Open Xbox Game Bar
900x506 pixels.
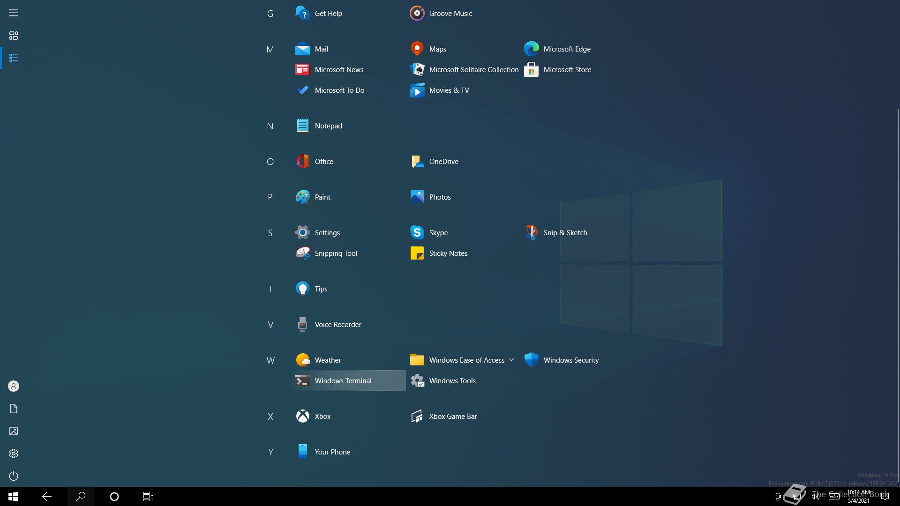(x=463, y=416)
